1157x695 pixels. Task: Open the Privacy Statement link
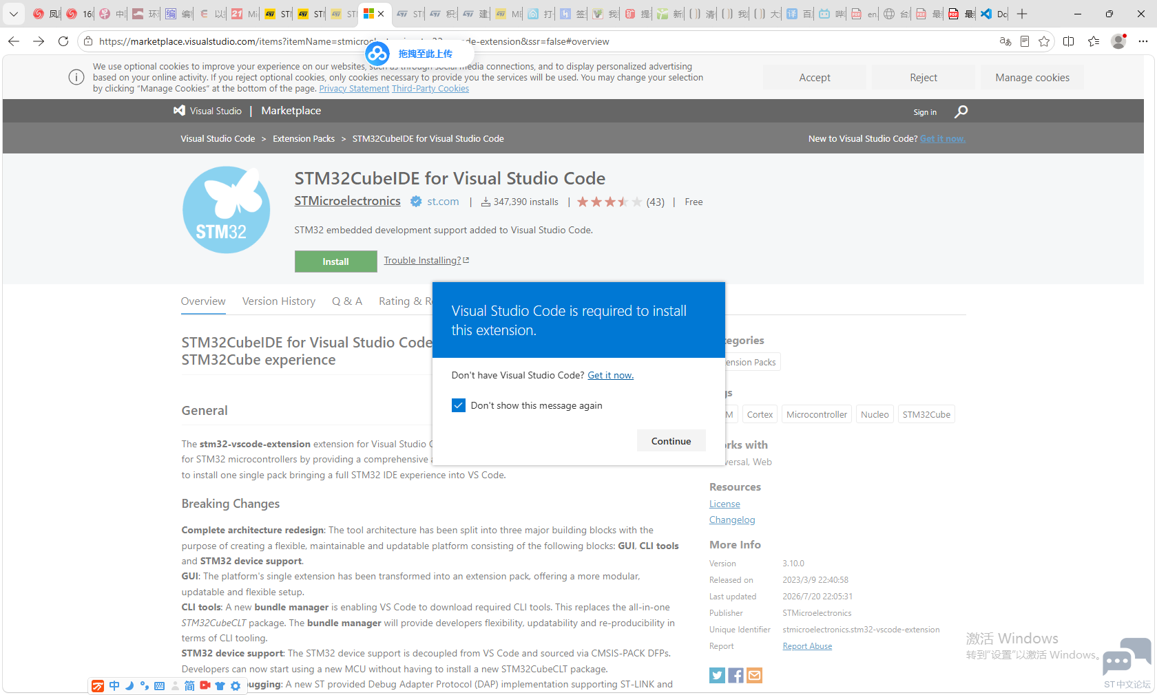354,89
